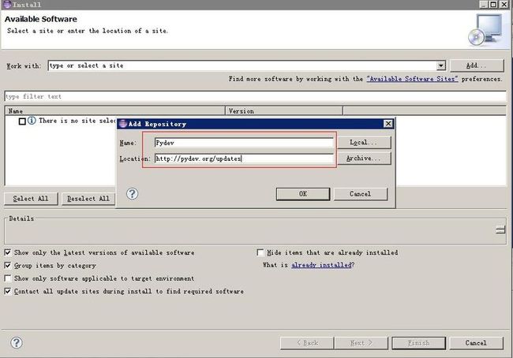The image size is (513, 358).
Task: Click the Add... button beside Work with
Action: click(477, 65)
